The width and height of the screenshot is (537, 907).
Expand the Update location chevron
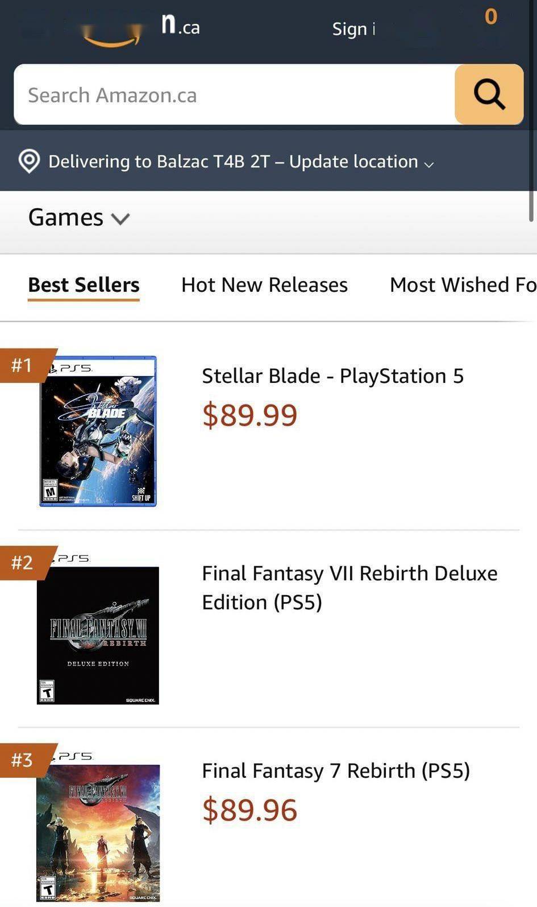click(x=429, y=164)
